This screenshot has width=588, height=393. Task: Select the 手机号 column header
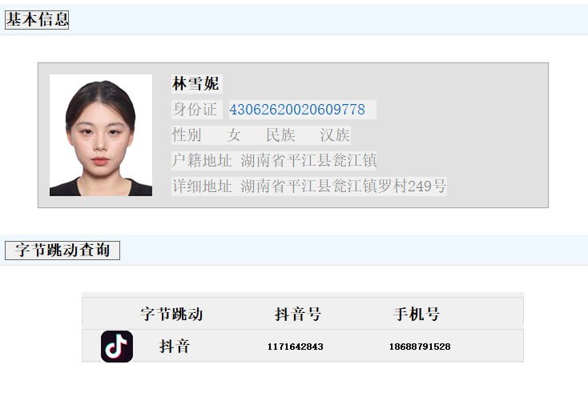(x=417, y=315)
